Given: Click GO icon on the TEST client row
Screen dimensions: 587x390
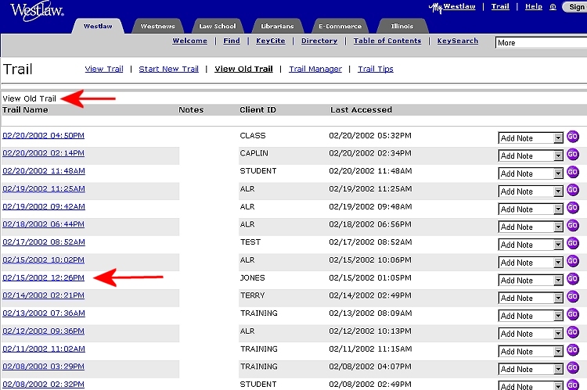Looking at the screenshot, I should (572, 244).
